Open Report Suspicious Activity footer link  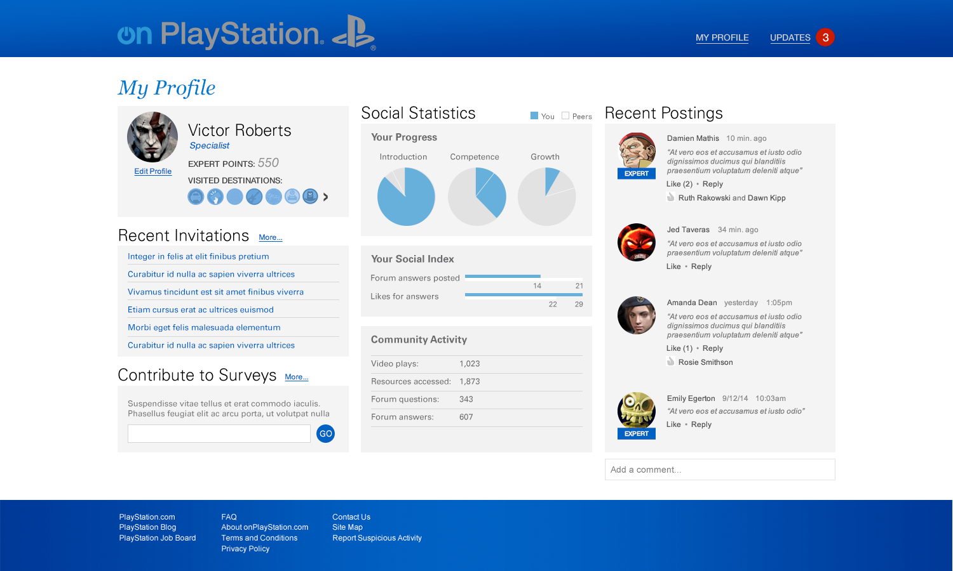[377, 538]
